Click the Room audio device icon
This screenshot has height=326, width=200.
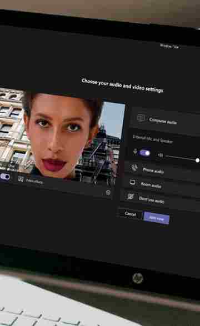[x=132, y=182]
